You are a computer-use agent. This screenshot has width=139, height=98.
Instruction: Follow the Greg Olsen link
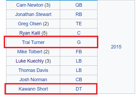pyautogui.click(x=30, y=24)
